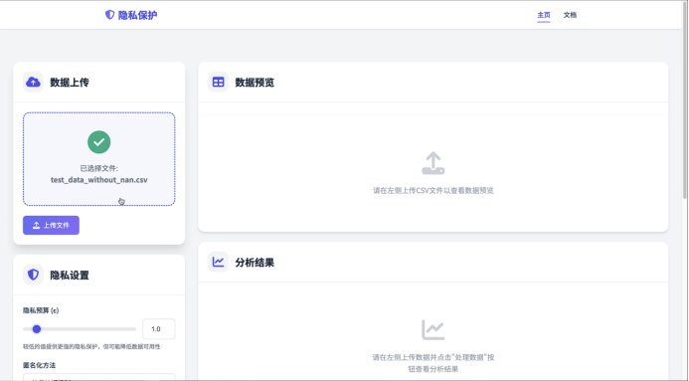Click the large upload placeholder icon in preview
The image size is (689, 381).
pos(433,163)
